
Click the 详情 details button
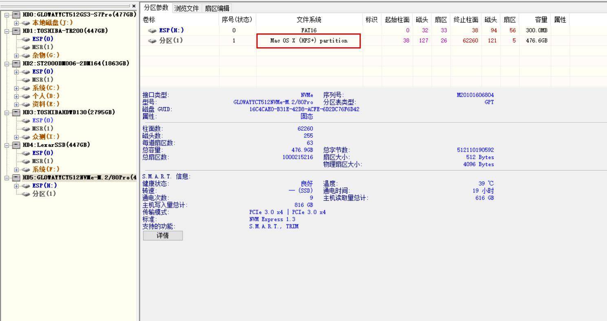click(x=163, y=235)
